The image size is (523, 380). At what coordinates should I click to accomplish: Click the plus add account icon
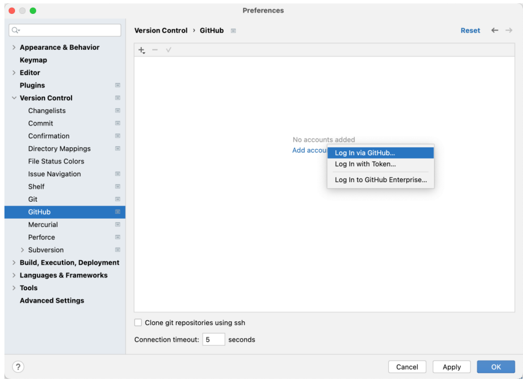[x=141, y=50]
